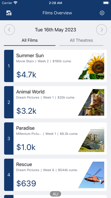Tap the Wi-Fi status icon

pos(16,3)
